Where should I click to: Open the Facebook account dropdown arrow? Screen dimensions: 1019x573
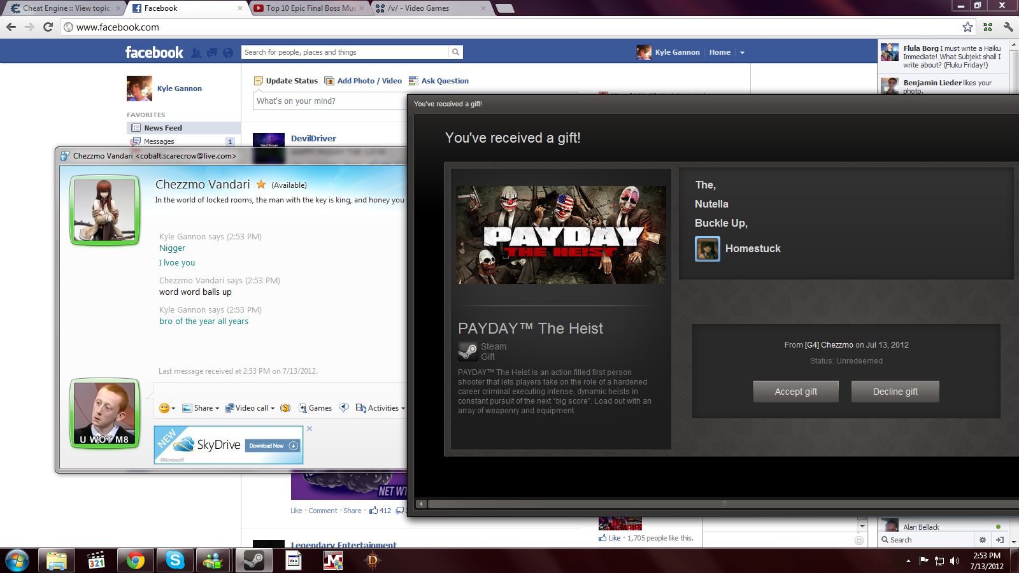tap(742, 53)
